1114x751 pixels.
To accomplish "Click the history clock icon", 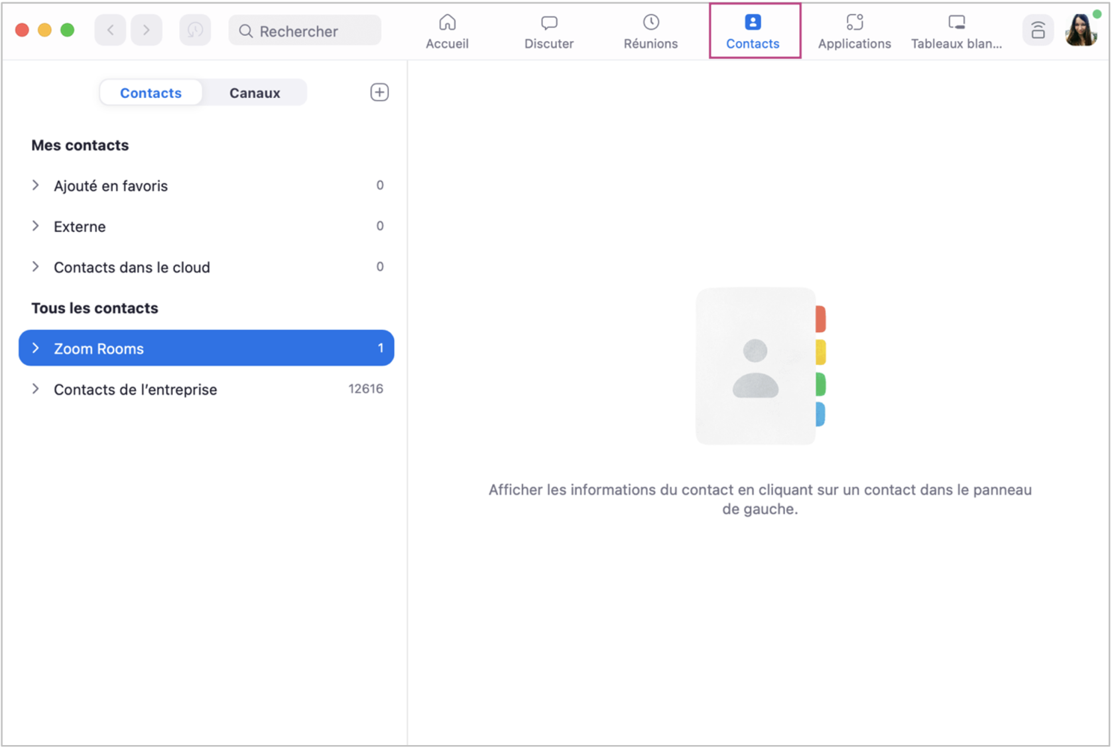I will pyautogui.click(x=195, y=30).
